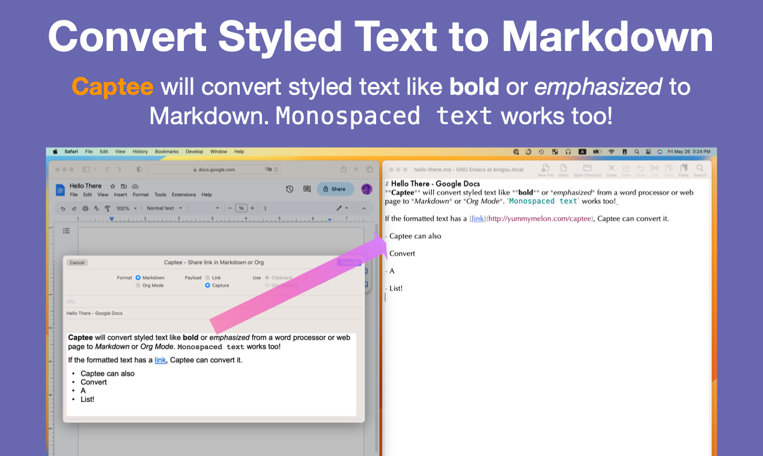The width and height of the screenshot is (763, 456).
Task: Open the Docs Extensions menu
Action: pyautogui.click(x=184, y=194)
